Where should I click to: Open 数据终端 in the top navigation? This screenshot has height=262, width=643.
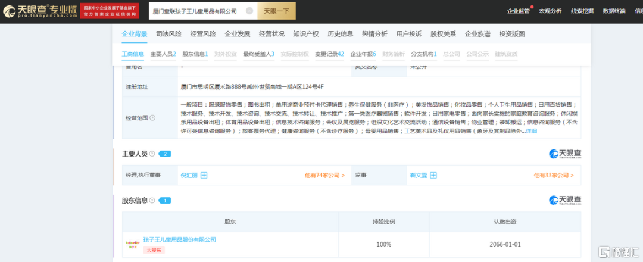[614, 11]
